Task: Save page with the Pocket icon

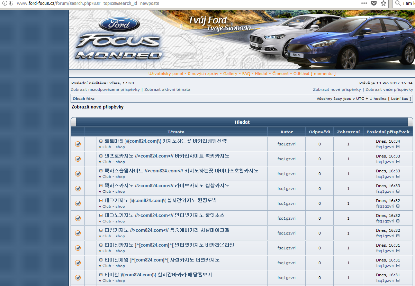Action: coord(374,3)
